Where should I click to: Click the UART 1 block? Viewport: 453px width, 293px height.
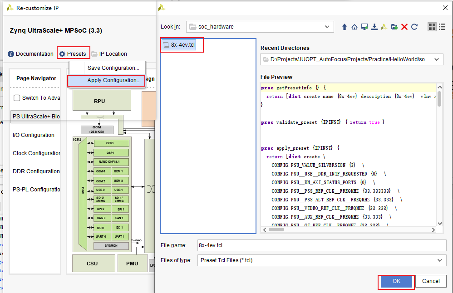pyautogui.click(x=120, y=237)
